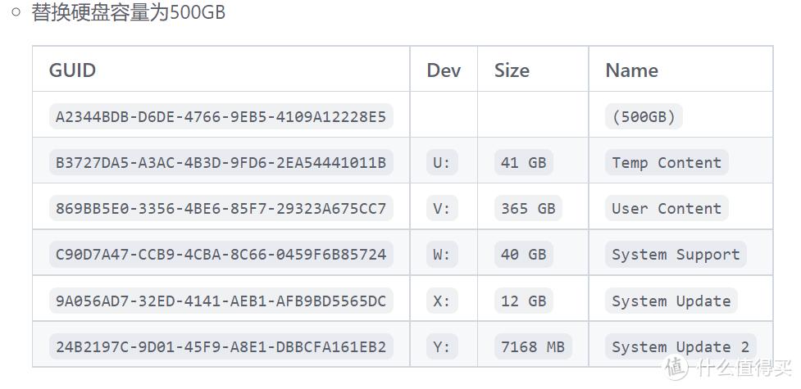
Task: Select GUID code starting with A2344BDB
Action: pos(221,116)
